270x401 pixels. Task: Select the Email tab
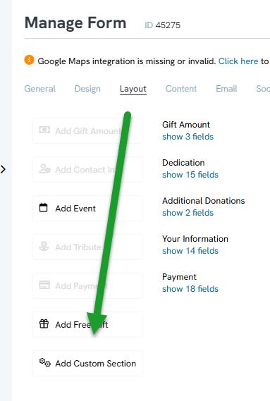click(226, 89)
